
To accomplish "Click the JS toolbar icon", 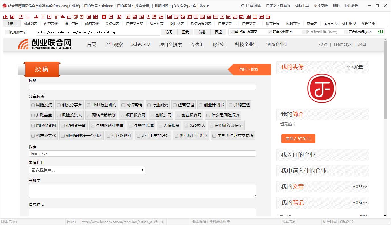I will pos(170,17).
